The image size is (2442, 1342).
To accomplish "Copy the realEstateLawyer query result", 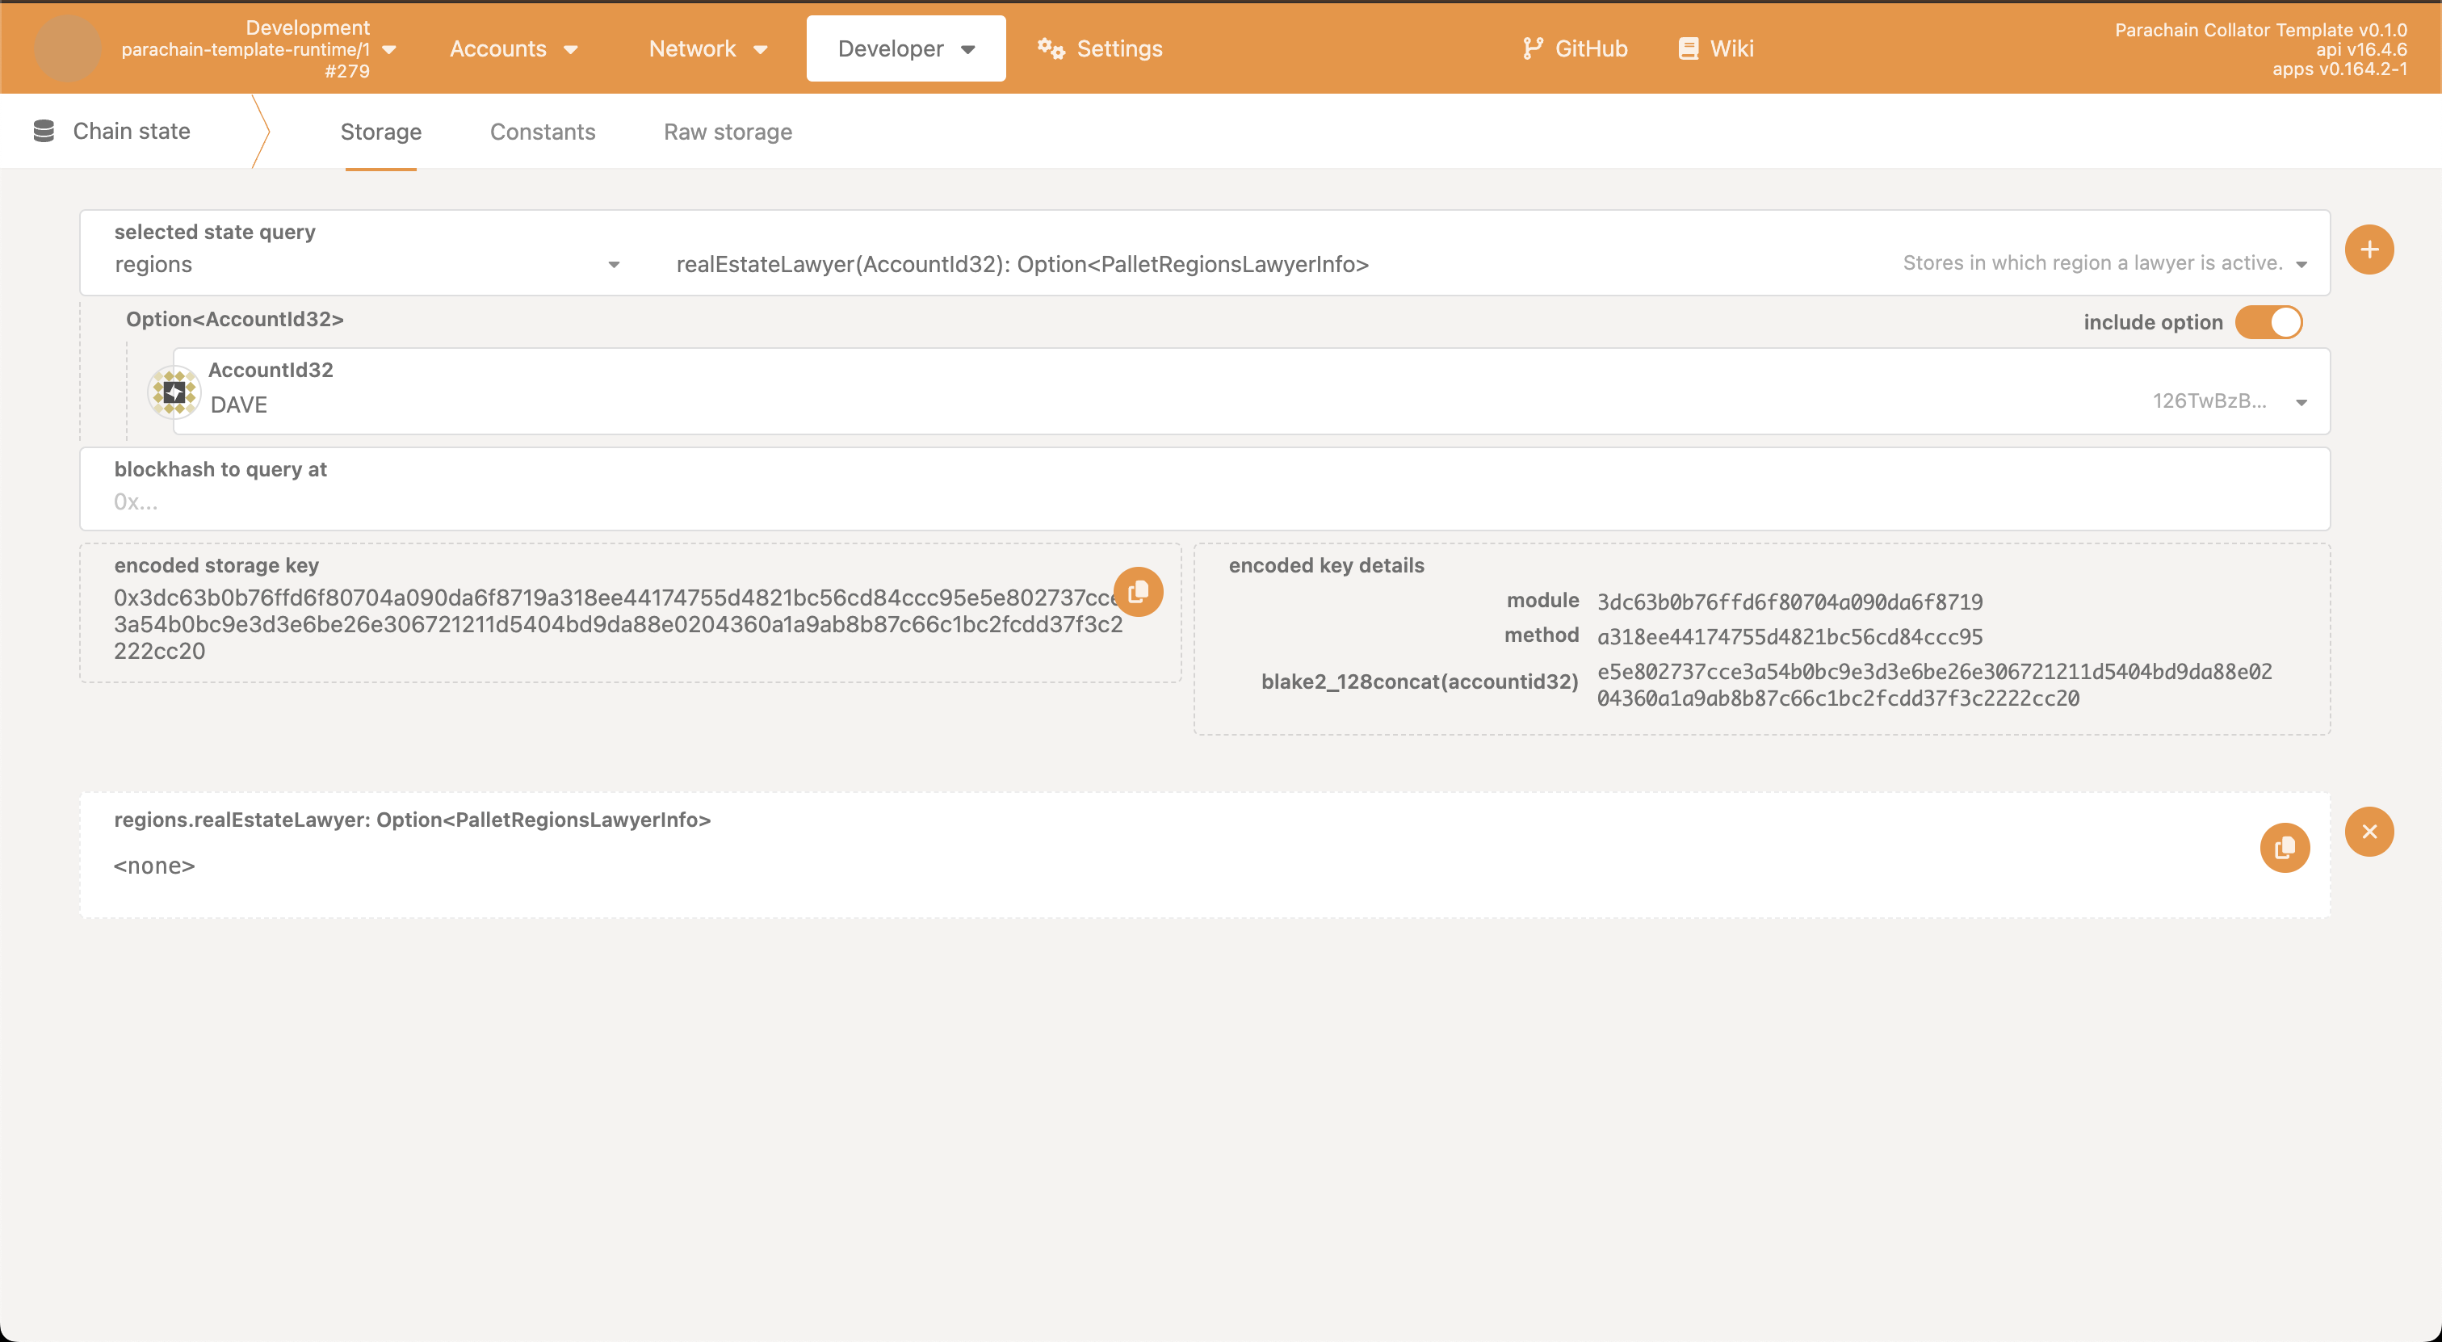I will coord(2284,847).
